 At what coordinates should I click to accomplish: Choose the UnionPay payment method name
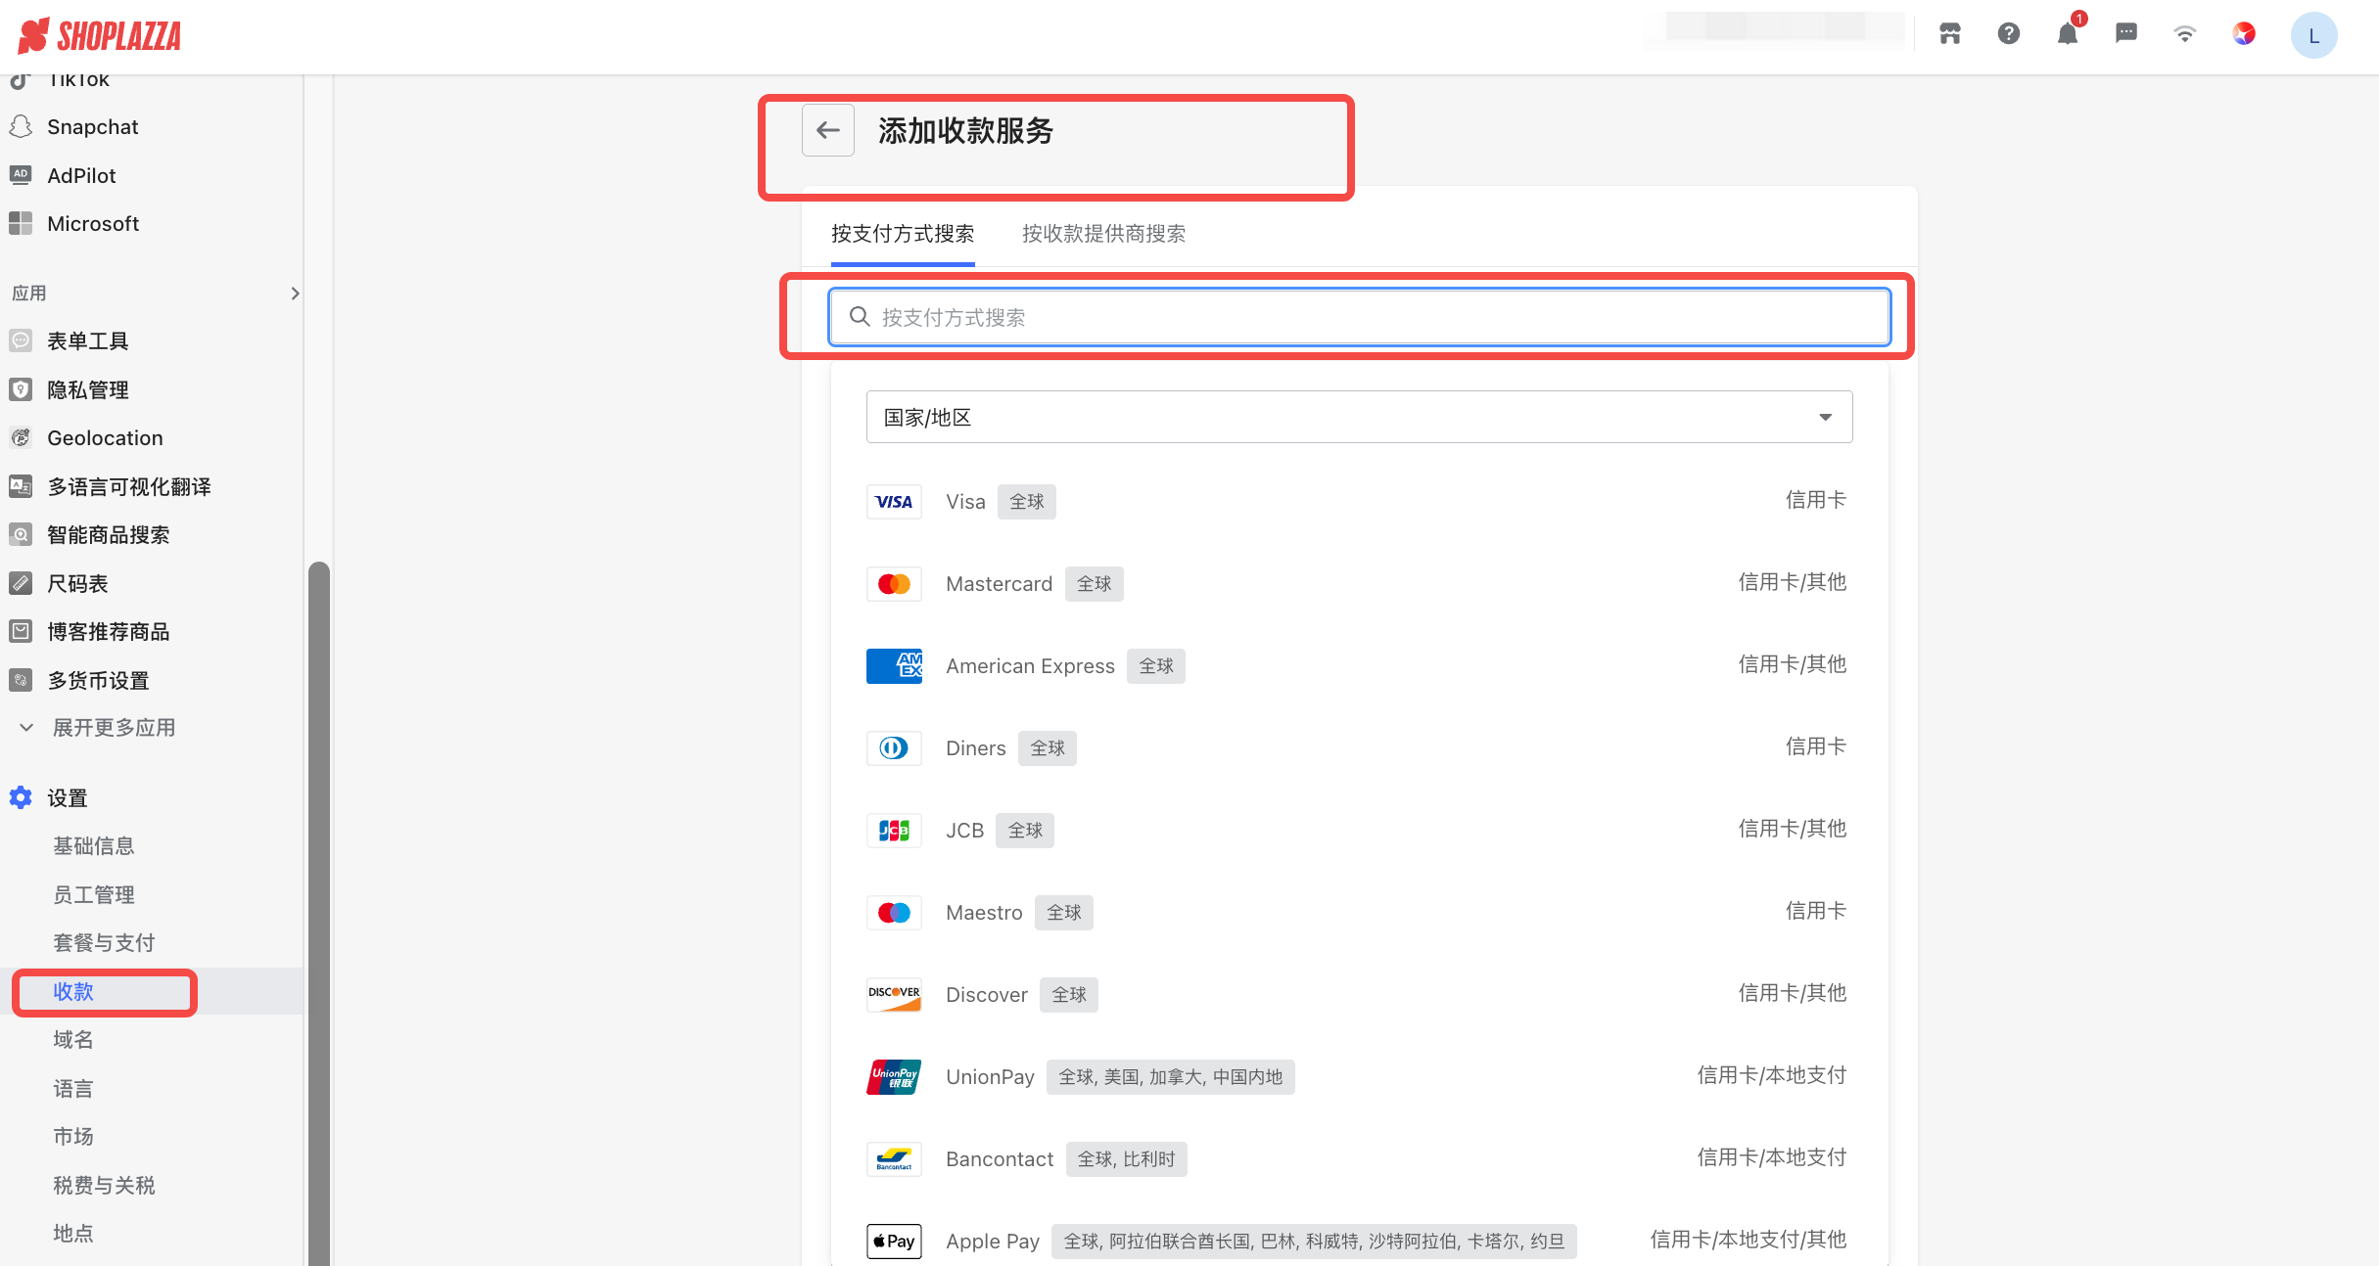(x=990, y=1077)
